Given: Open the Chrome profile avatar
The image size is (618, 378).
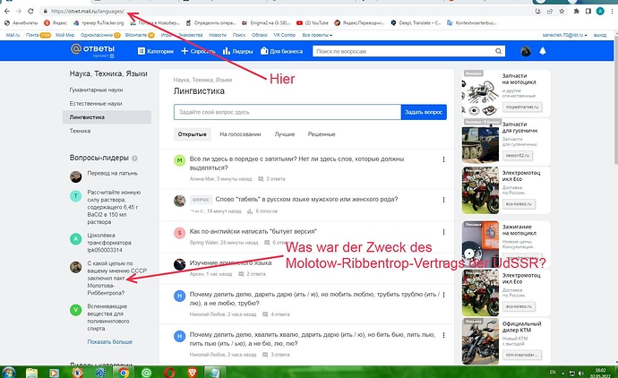Looking at the screenshot, I should click(600, 11).
